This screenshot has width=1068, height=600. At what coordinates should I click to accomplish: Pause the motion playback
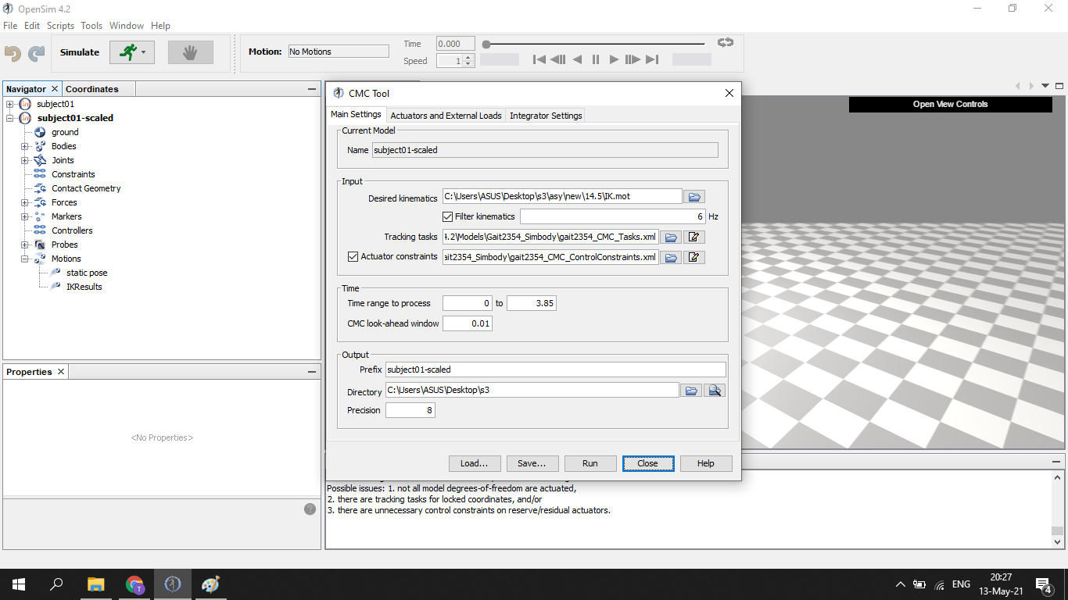pos(596,59)
